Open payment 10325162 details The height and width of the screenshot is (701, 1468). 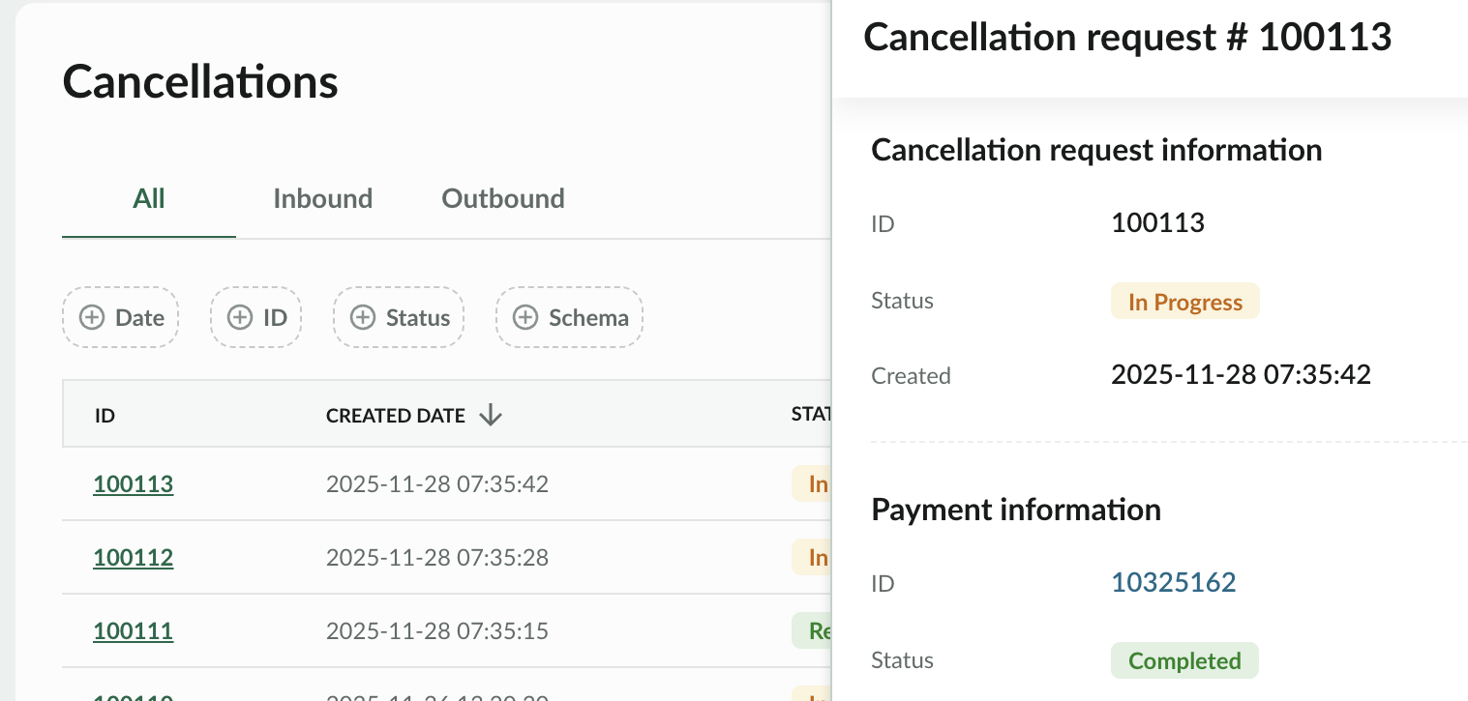click(1174, 582)
